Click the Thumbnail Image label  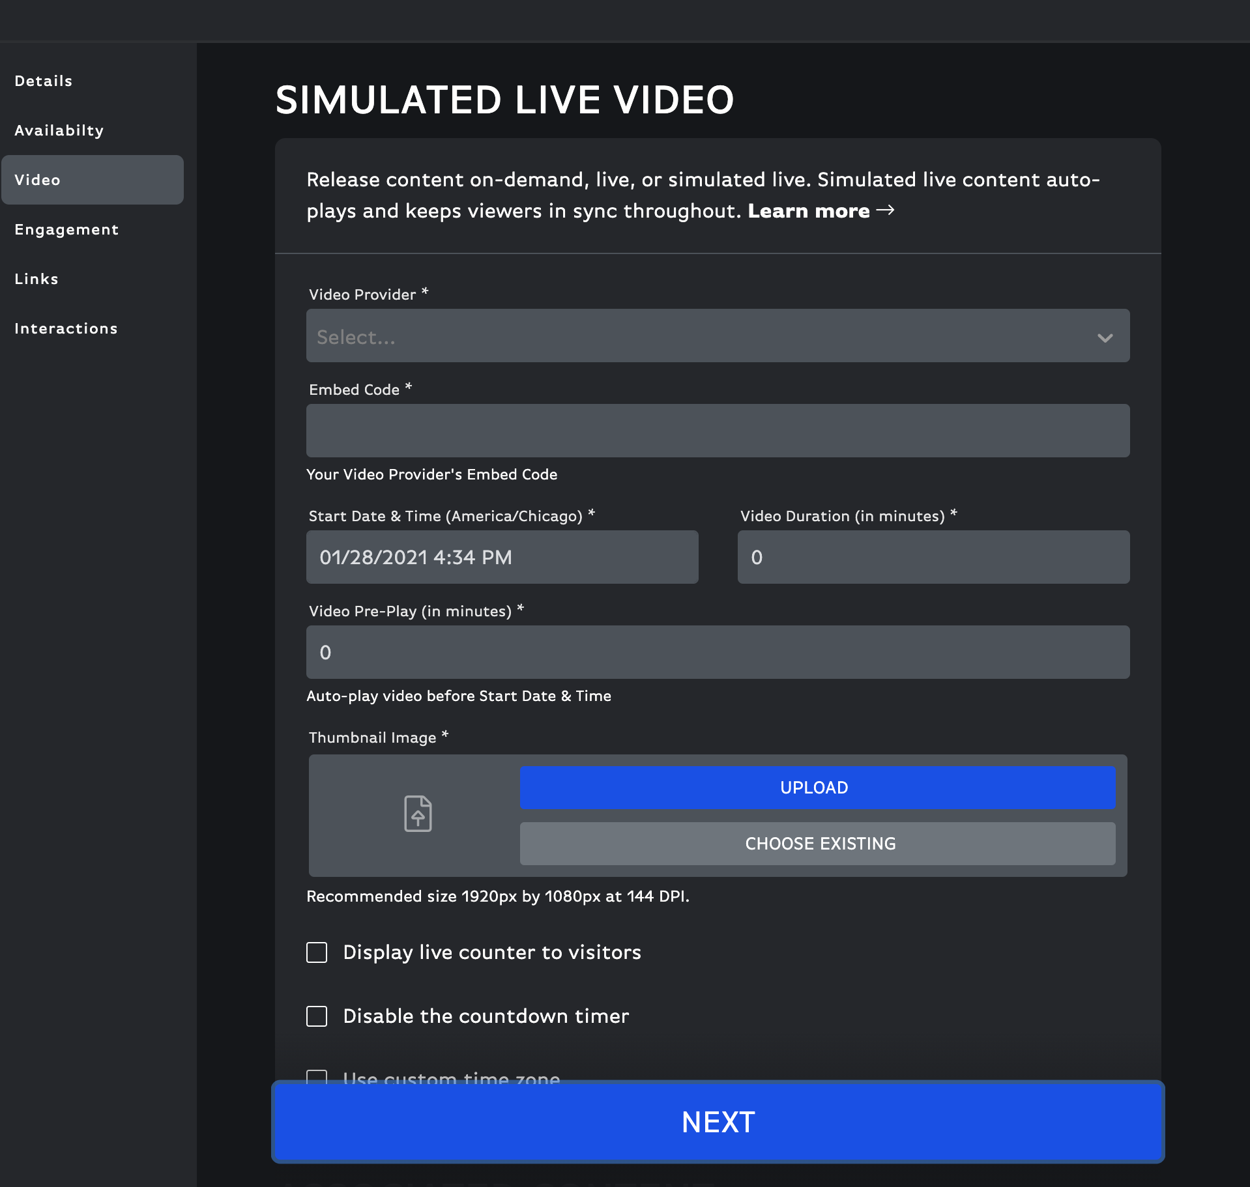[379, 737]
